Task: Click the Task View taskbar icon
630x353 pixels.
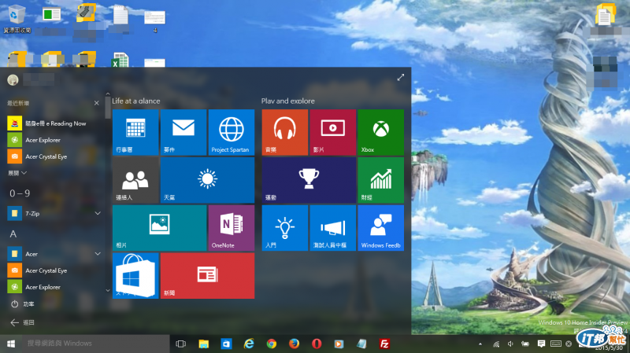Action: point(181,344)
